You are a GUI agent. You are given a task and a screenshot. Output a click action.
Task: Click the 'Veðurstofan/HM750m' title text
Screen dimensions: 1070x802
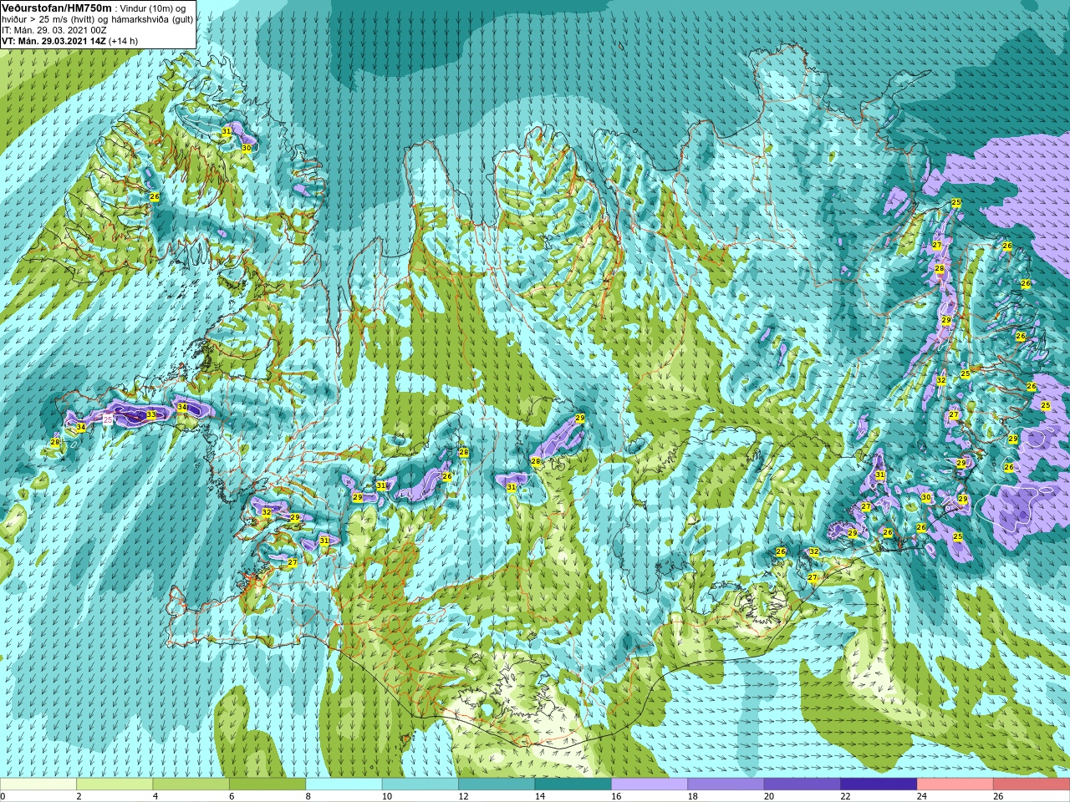coord(57,8)
